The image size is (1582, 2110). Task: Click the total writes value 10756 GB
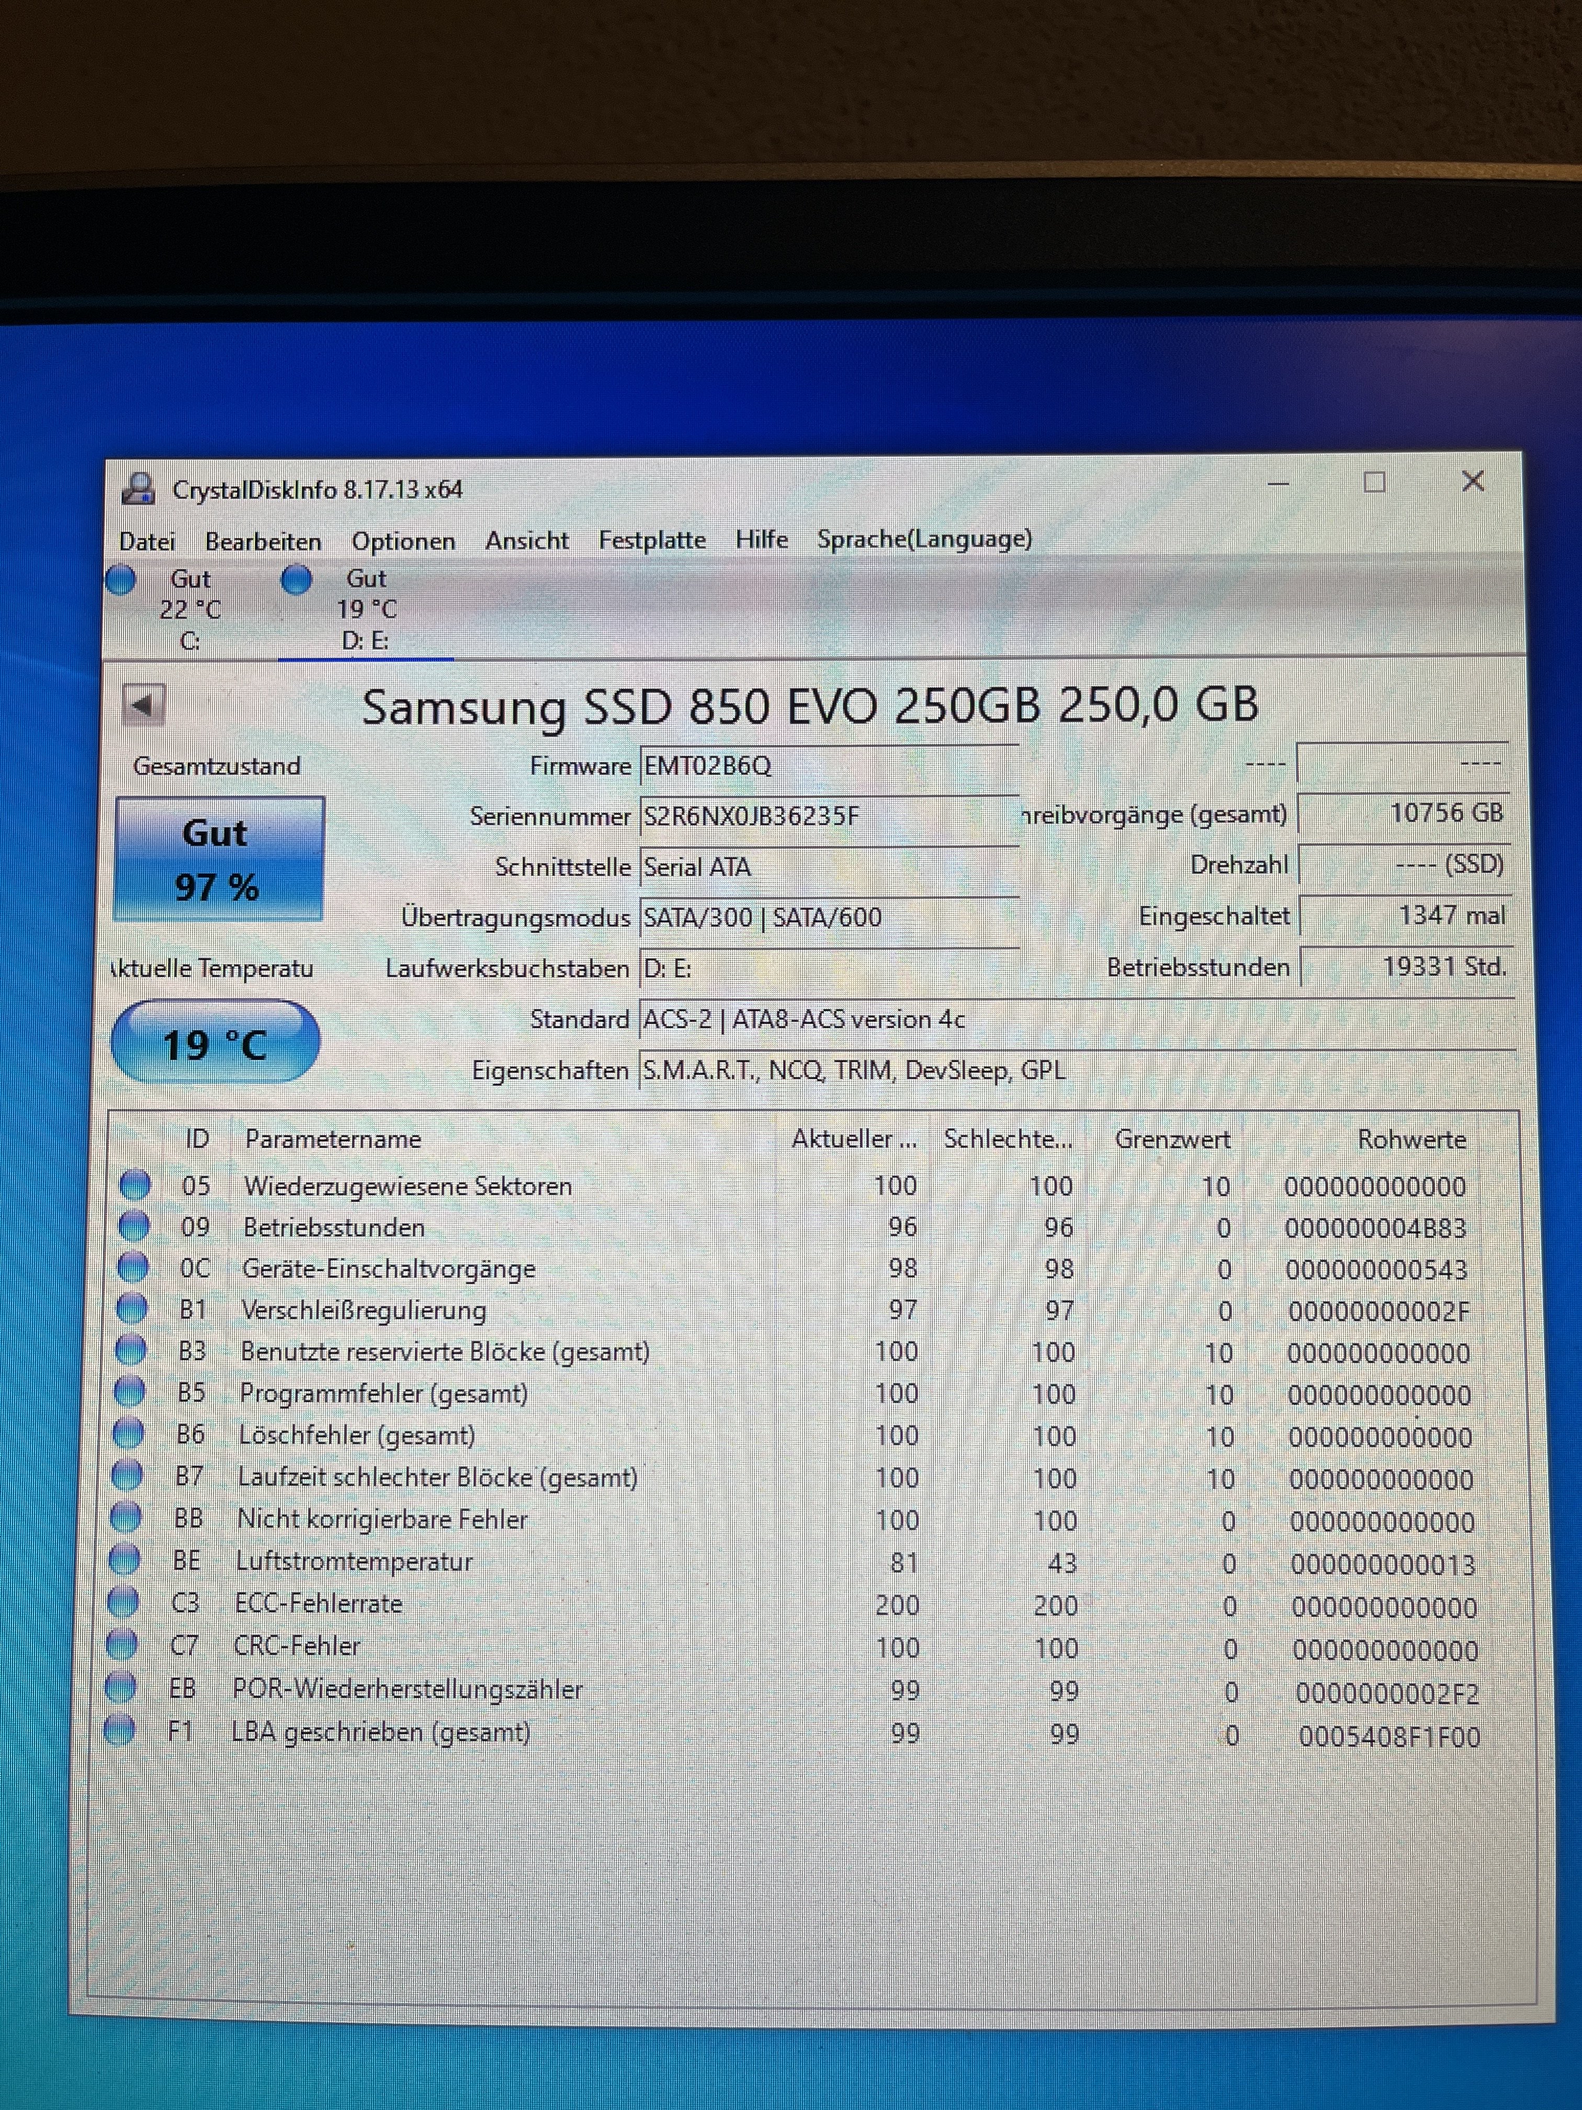1404,813
